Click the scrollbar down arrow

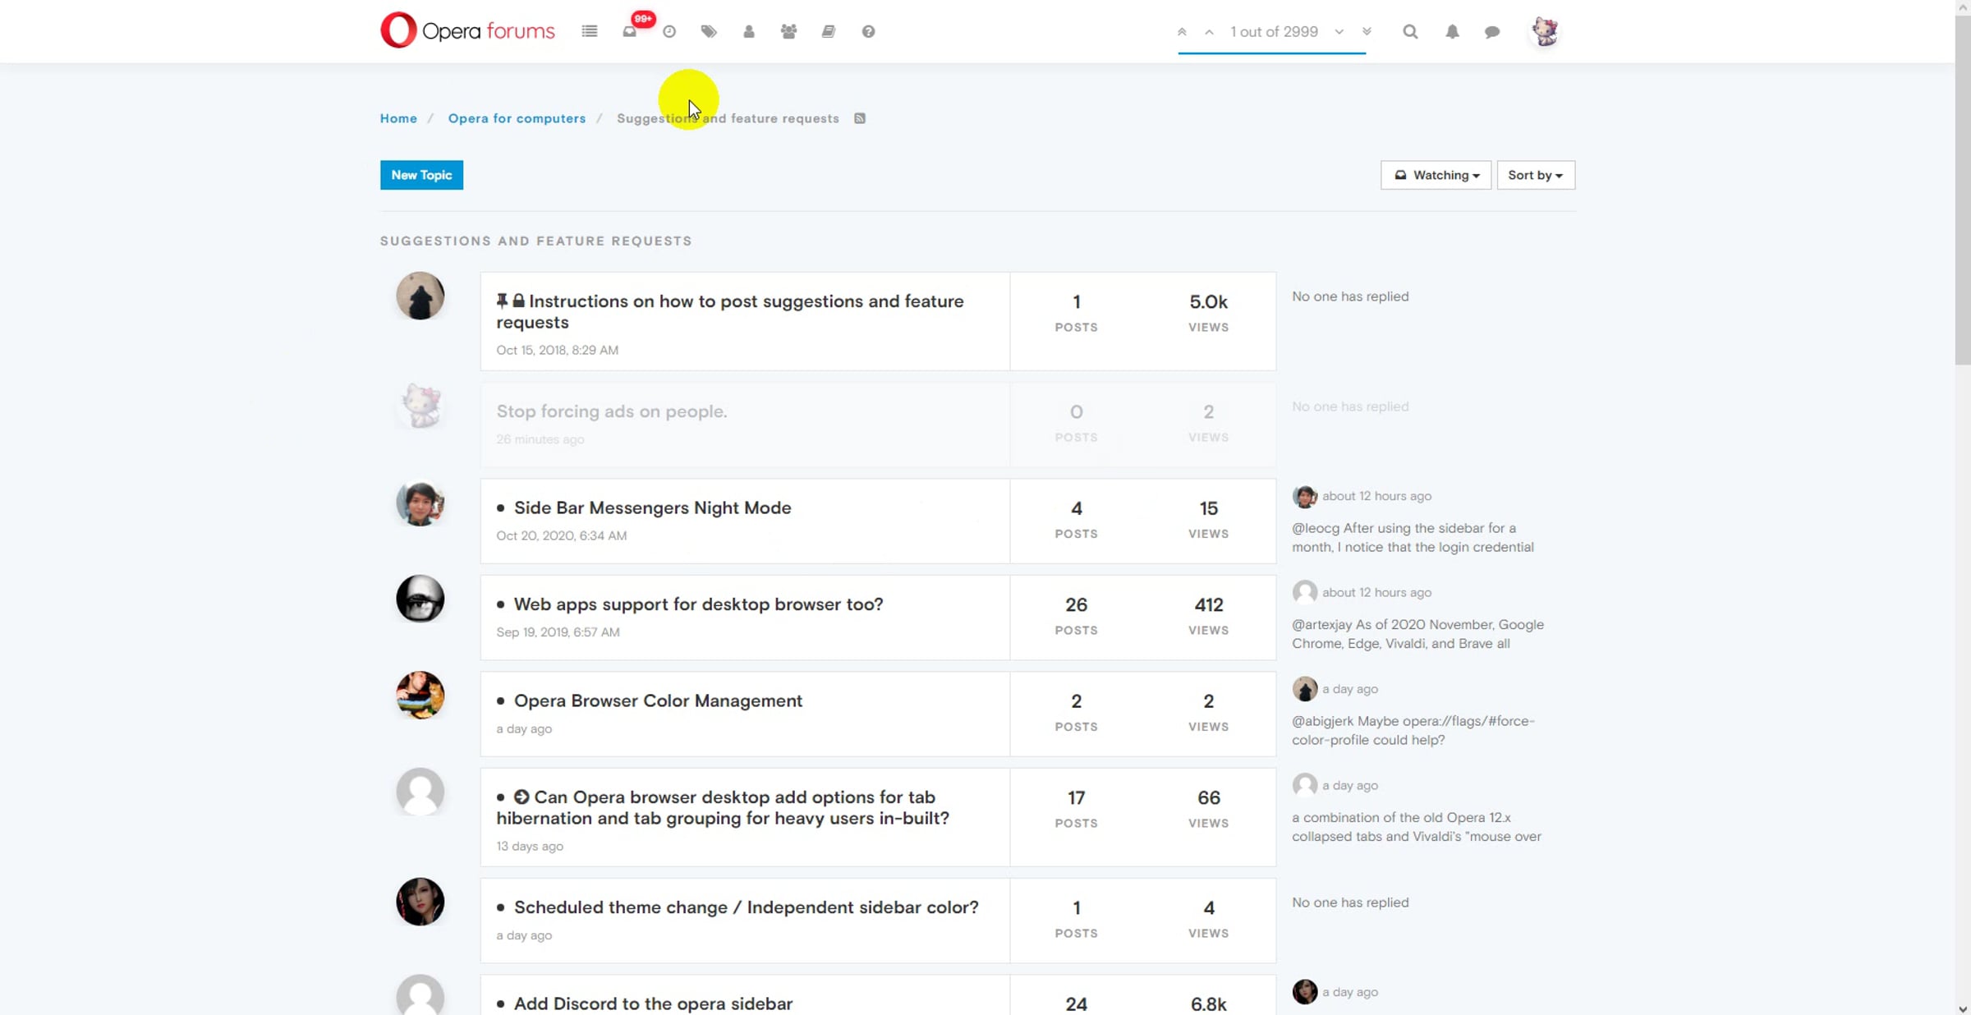click(1963, 1008)
